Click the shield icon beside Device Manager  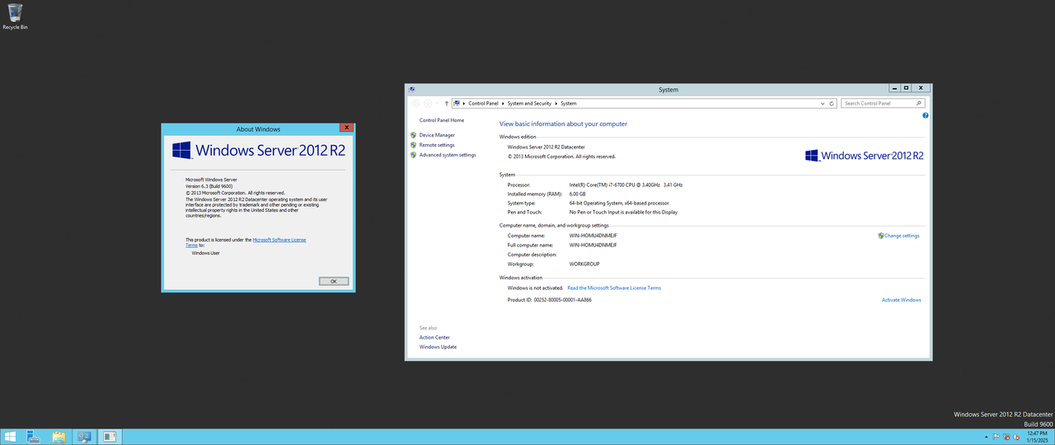click(x=413, y=134)
